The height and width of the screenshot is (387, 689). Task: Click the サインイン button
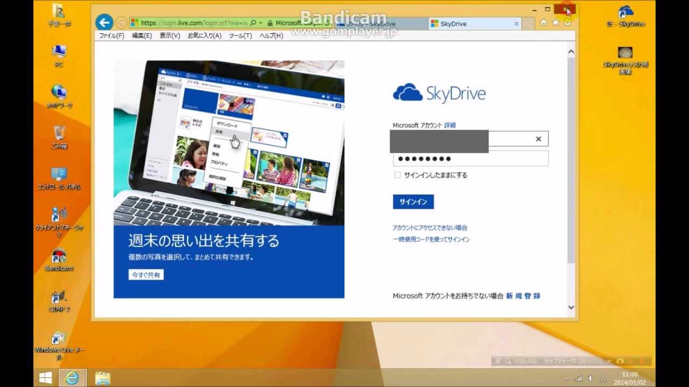413,202
